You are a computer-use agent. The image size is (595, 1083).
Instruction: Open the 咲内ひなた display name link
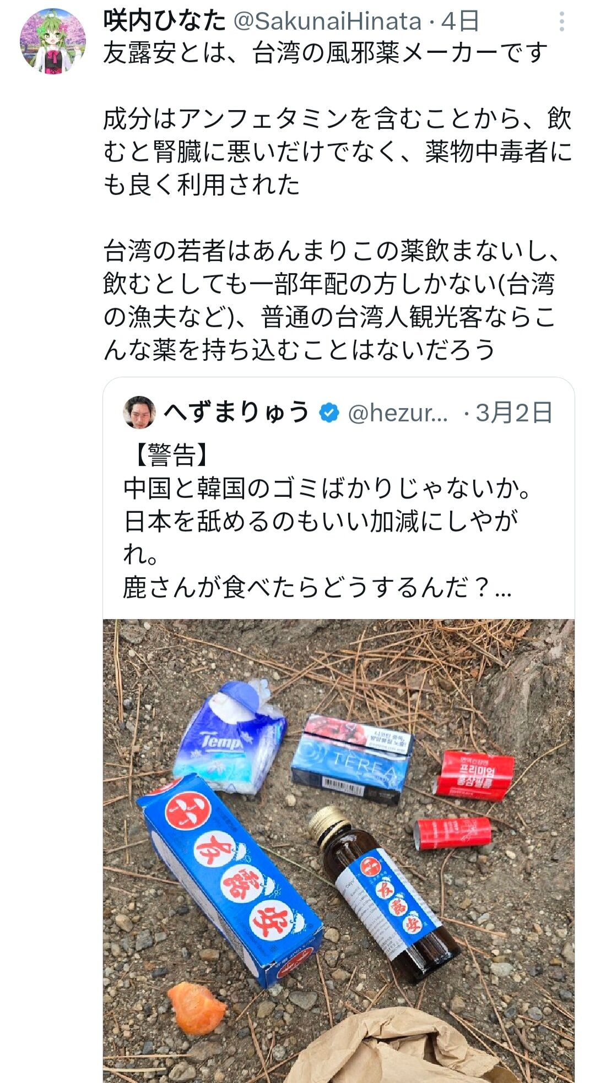(164, 21)
